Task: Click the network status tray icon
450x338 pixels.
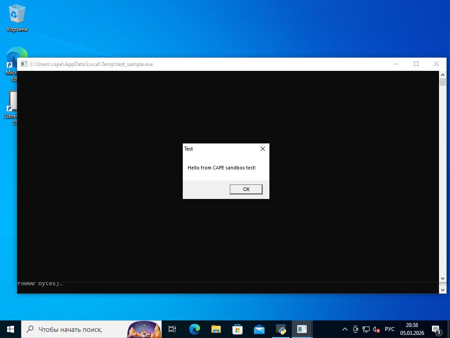Action: coord(366,329)
